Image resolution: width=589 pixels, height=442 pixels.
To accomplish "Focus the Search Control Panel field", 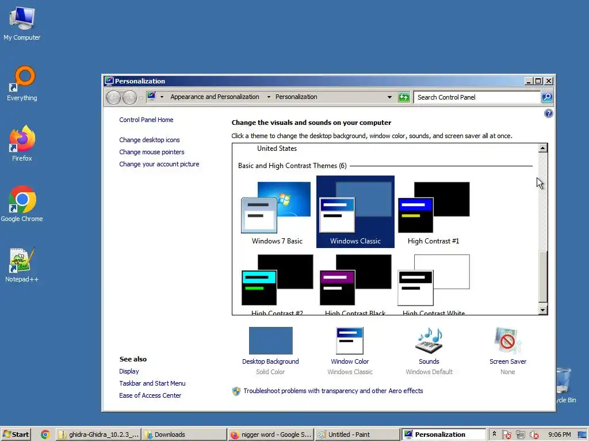I will (x=477, y=97).
